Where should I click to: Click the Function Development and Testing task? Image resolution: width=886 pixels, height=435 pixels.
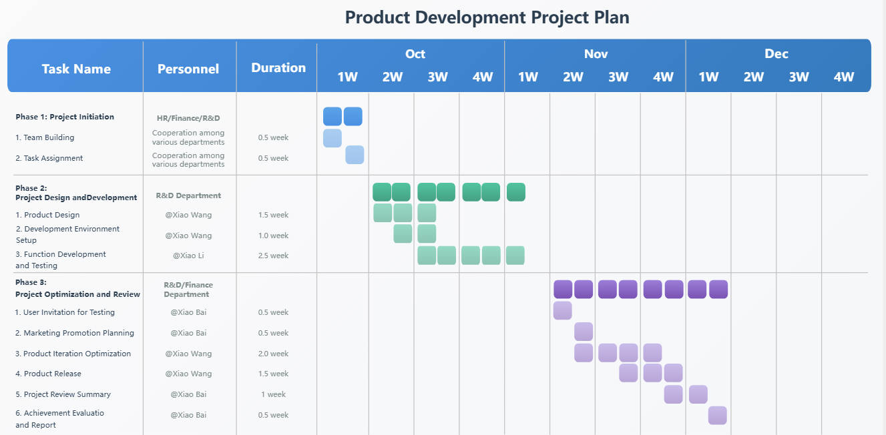61,260
